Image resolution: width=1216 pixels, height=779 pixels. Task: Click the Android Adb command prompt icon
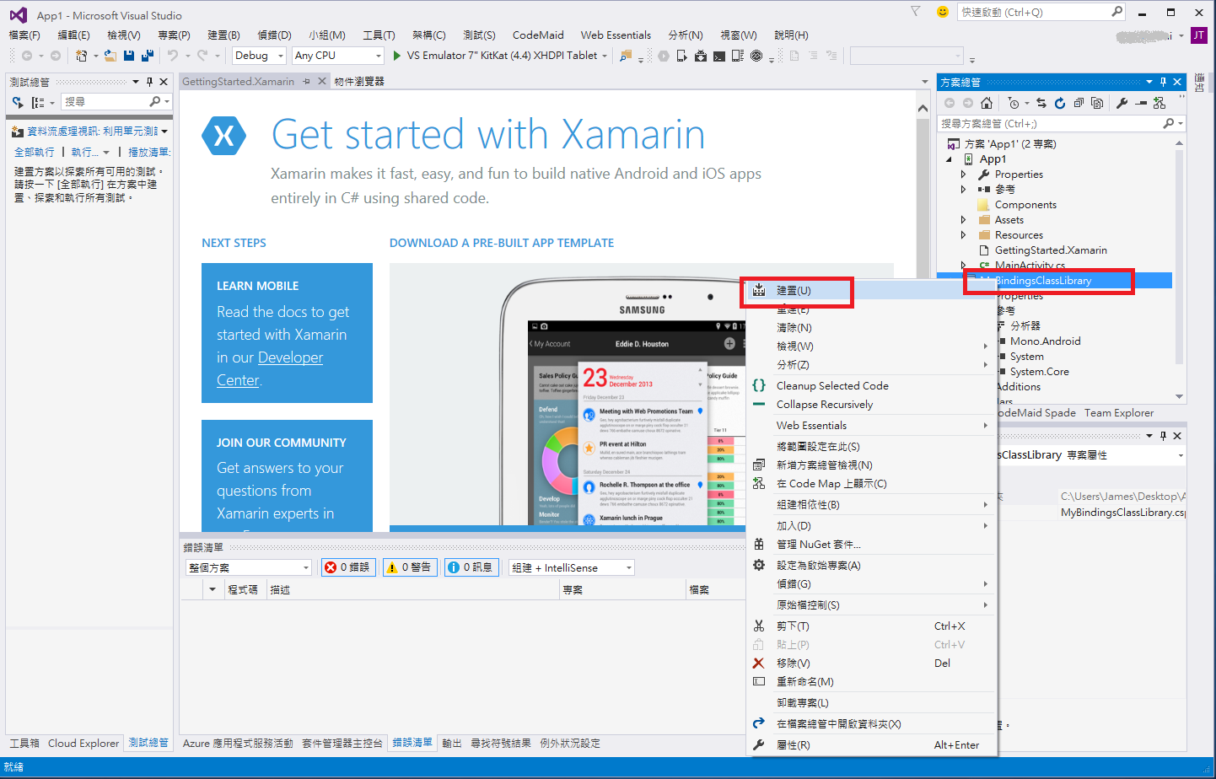pyautogui.click(x=719, y=56)
